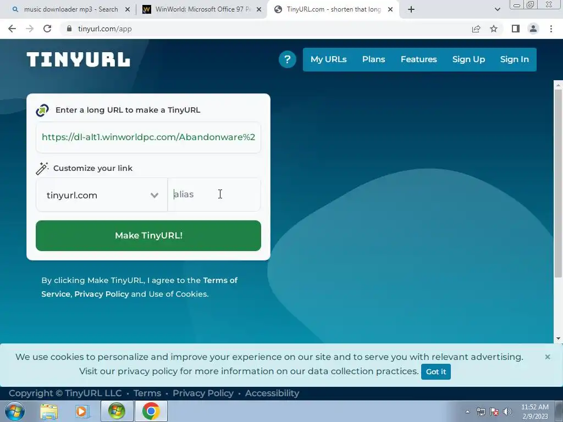Open Chrome three-dot menu
This screenshot has height=422, width=563.
click(551, 29)
